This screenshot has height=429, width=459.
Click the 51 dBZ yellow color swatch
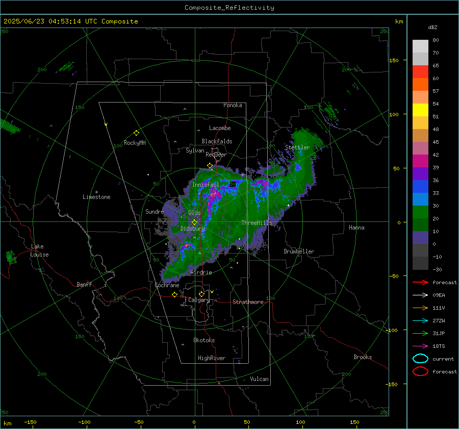(420, 110)
